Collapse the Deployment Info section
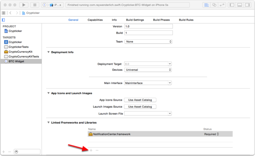The width and height of the screenshot is (255, 156). (x=49, y=52)
